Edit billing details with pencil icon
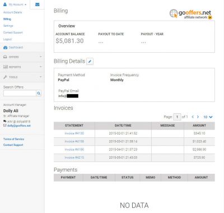Screen dimensions: 224x213 [90, 61]
